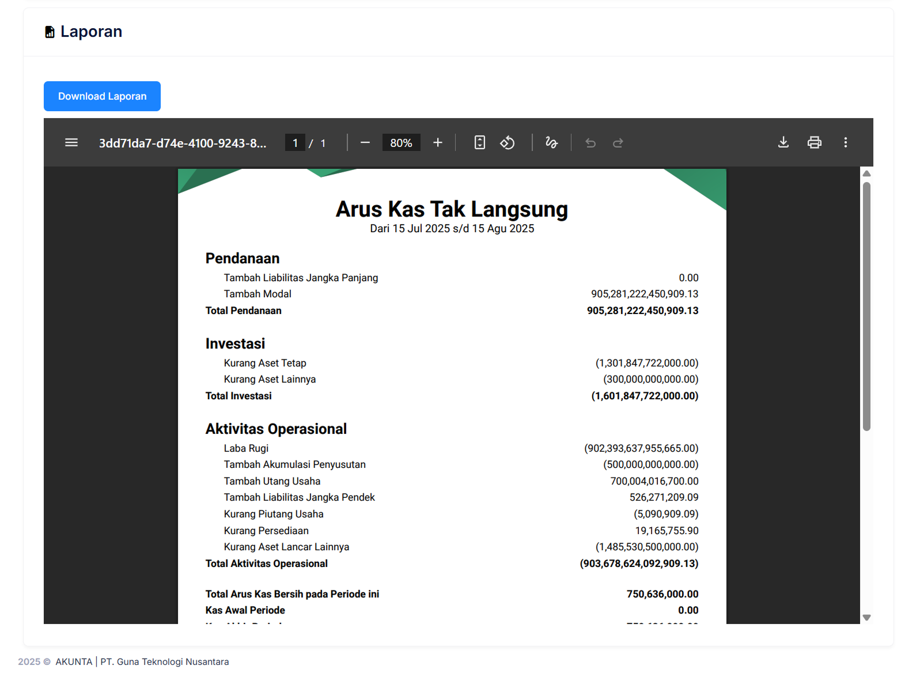This screenshot has width=920, height=677.
Task: Toggle fit to page view
Action: pos(480,142)
